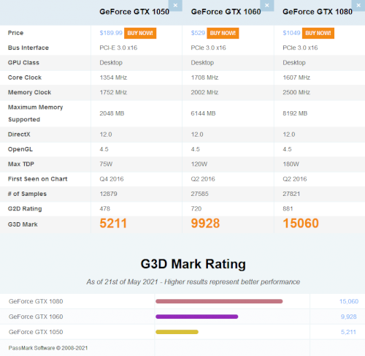Click GeForce GTX 1050 column header

134,12
